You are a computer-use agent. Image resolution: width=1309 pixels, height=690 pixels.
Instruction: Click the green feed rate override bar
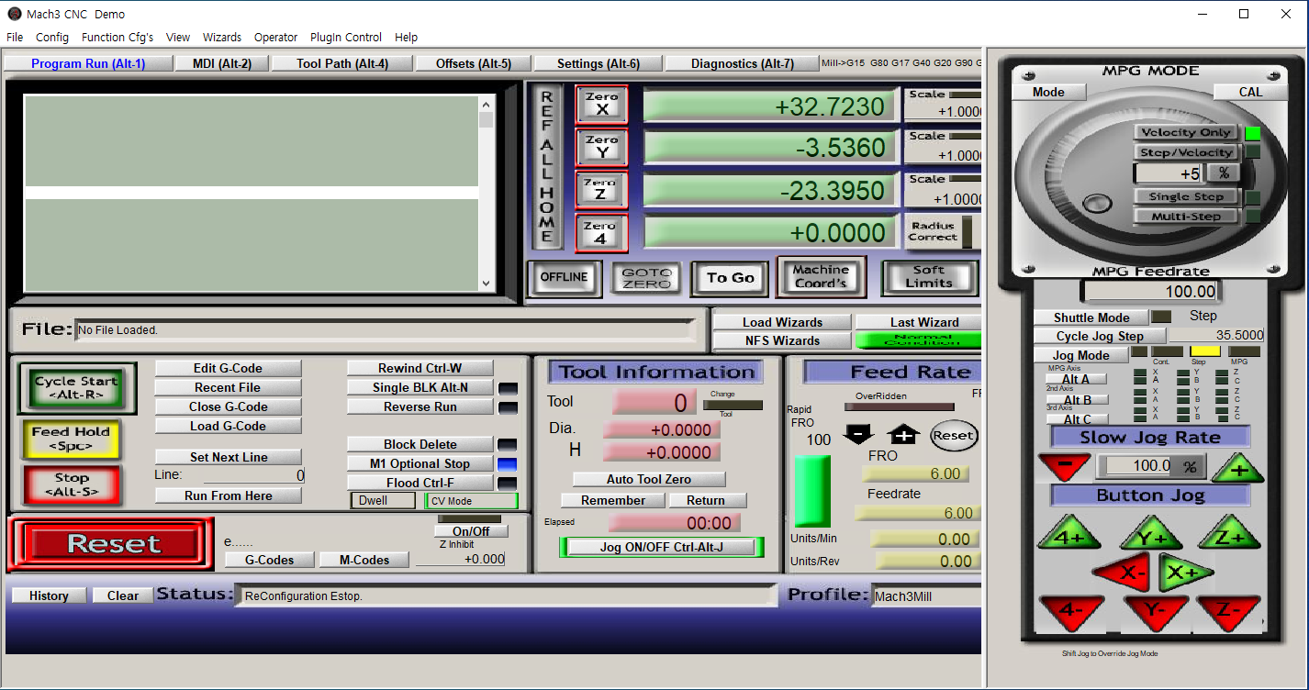[x=811, y=491]
